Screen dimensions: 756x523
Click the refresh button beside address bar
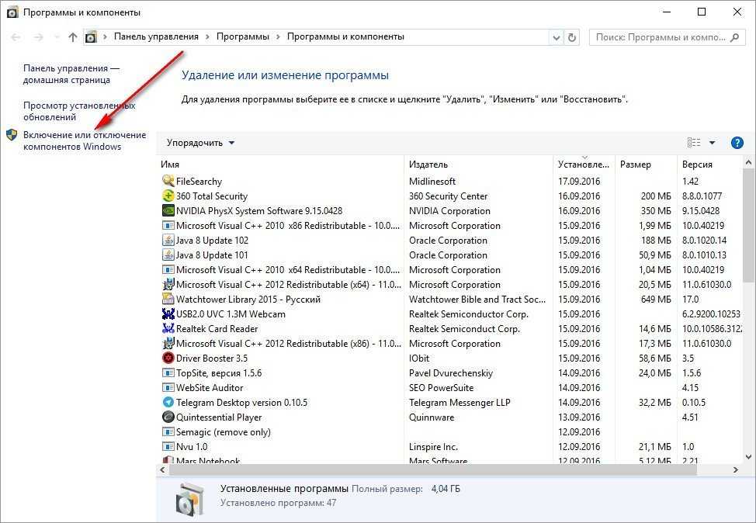click(573, 36)
